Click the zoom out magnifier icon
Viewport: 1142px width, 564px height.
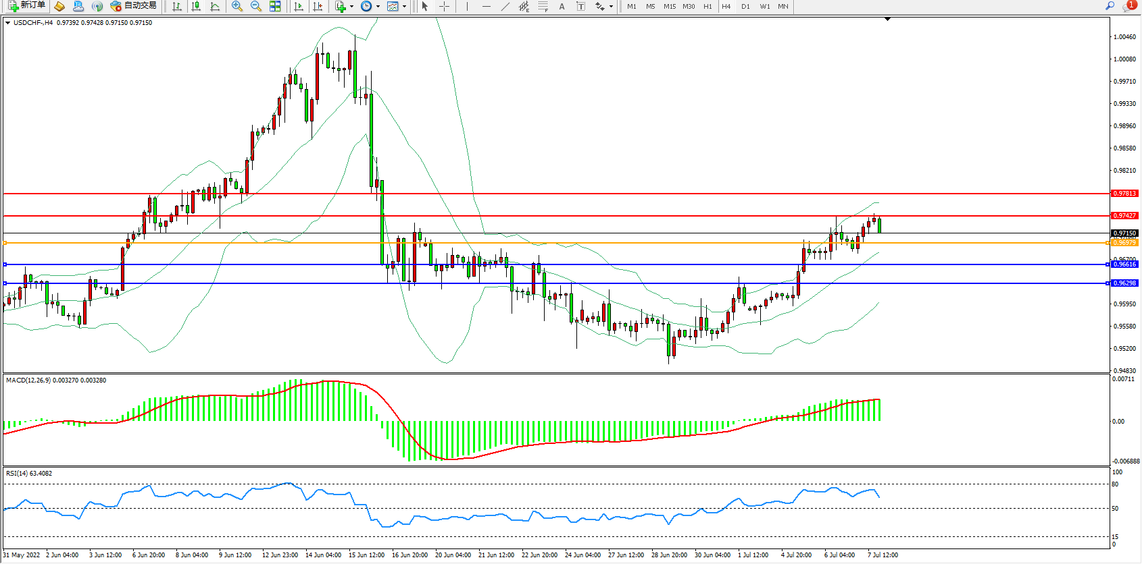click(x=255, y=6)
